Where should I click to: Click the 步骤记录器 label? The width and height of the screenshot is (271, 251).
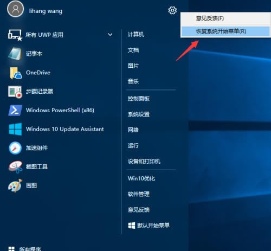point(40,92)
